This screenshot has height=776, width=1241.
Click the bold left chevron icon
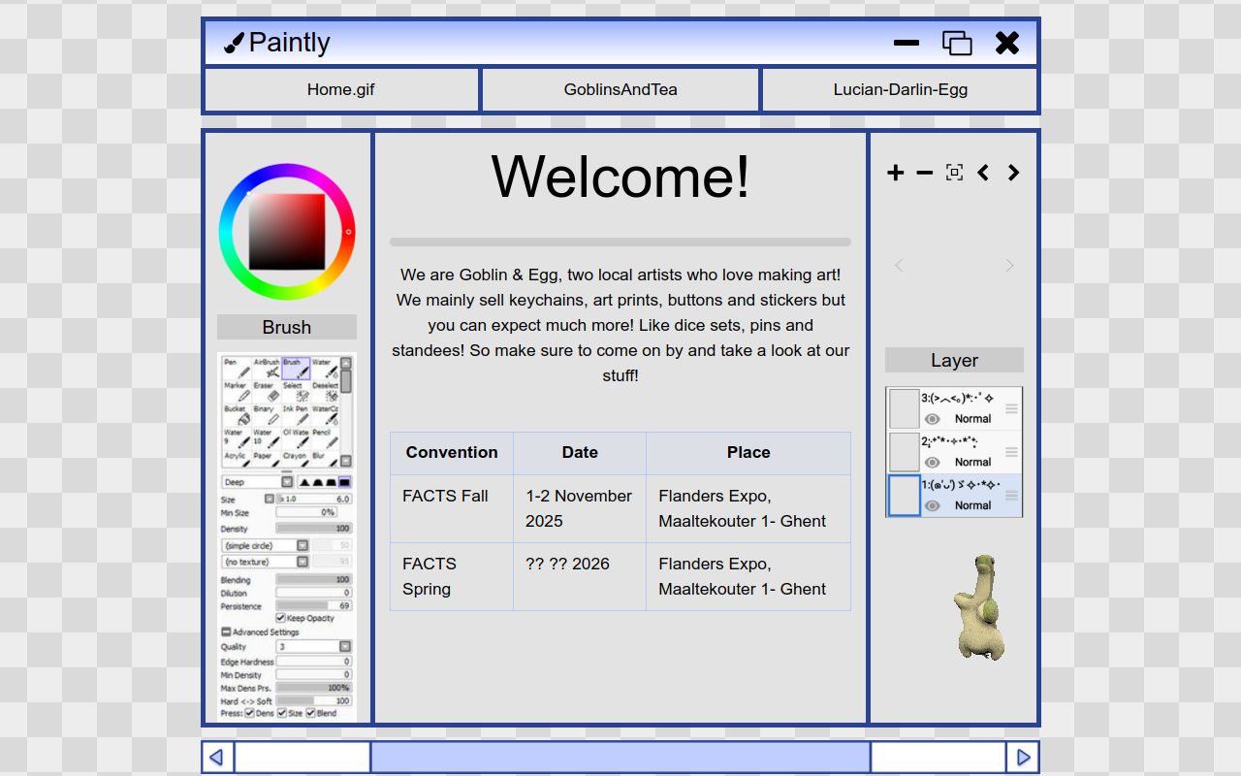tap(983, 173)
